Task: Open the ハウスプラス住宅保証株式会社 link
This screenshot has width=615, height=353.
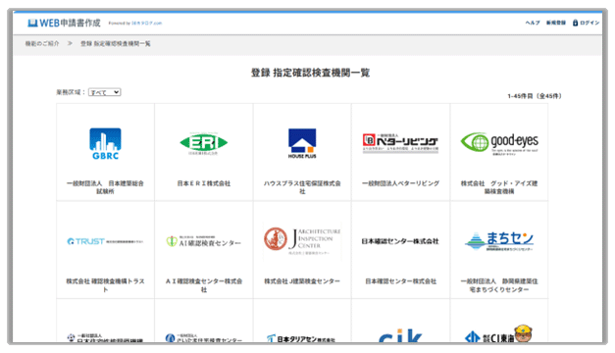Action: tap(302, 187)
